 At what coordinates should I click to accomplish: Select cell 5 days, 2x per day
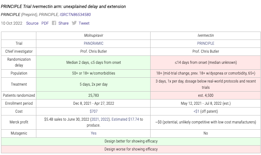(93, 84)
